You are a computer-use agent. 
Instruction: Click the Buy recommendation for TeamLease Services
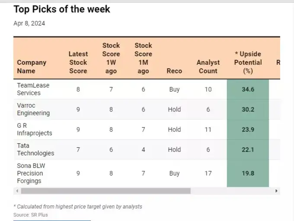pyautogui.click(x=174, y=89)
